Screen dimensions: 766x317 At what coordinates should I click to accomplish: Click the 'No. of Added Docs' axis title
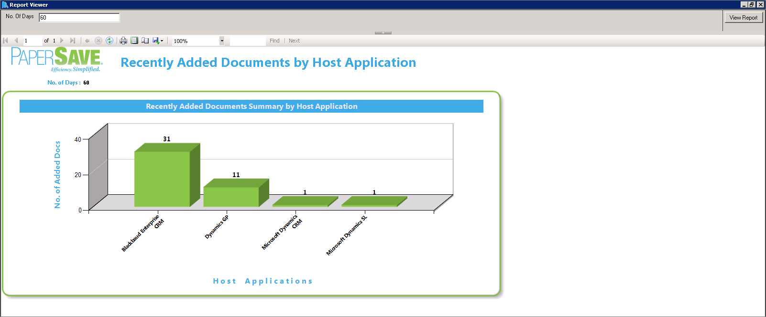tap(57, 175)
